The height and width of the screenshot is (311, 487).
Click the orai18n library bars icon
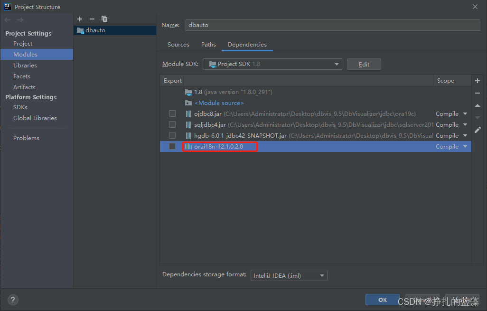click(x=188, y=147)
